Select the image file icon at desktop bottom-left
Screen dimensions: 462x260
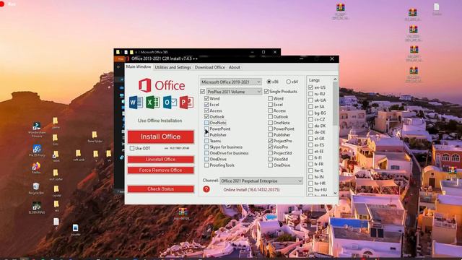(x=75, y=230)
